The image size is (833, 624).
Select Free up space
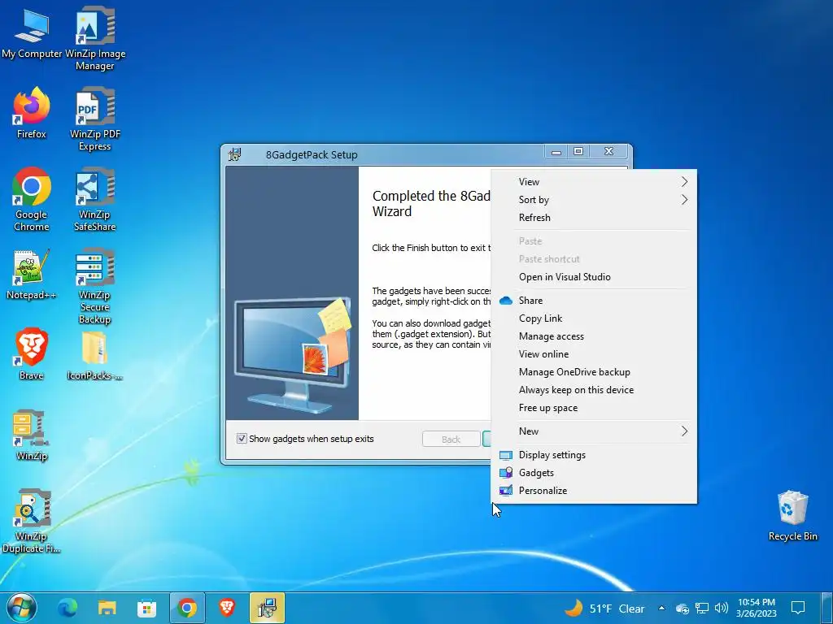click(x=594, y=408)
